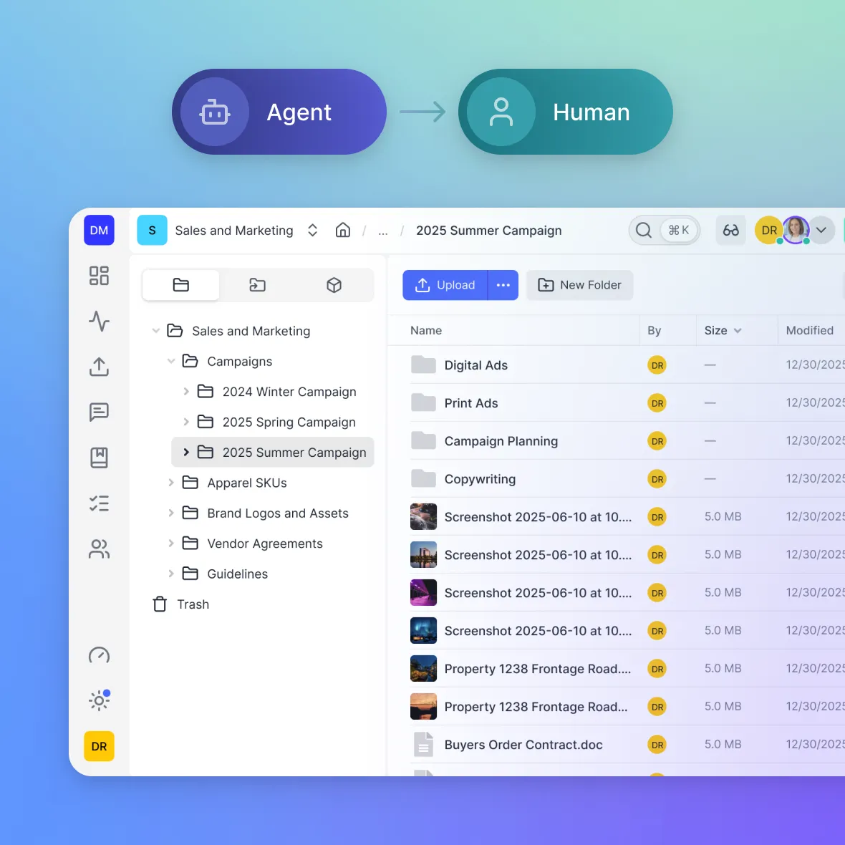
Task: Open the comments panel icon
Action: click(x=99, y=412)
